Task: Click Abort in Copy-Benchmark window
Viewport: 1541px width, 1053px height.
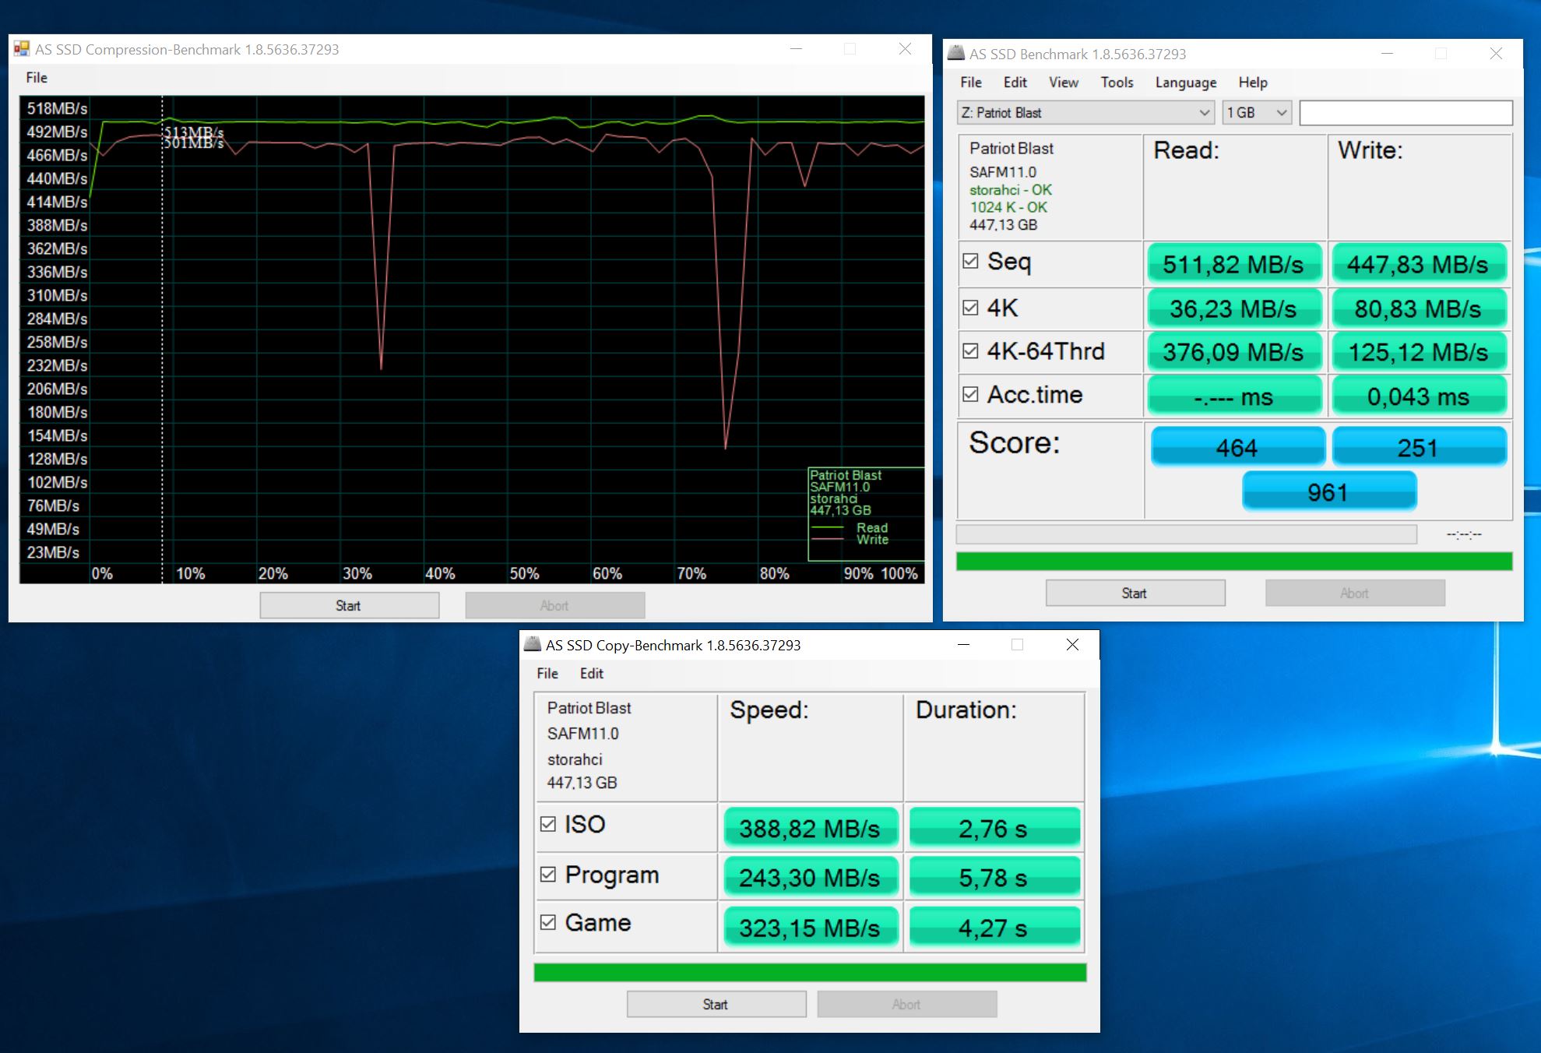Action: tap(907, 1004)
